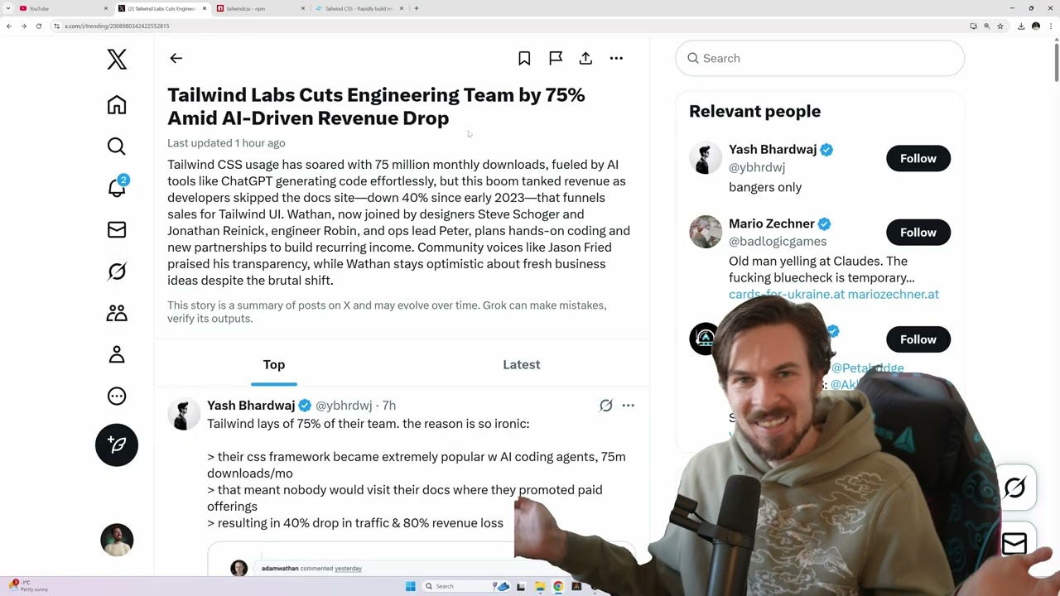Go to Home in X sidebar

[x=117, y=104]
